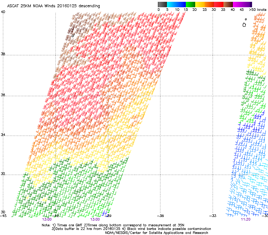The image size is (268, 235).
Task: Select the red 30-35 knots color bar segment
Action: pyautogui.click(x=219, y=4)
